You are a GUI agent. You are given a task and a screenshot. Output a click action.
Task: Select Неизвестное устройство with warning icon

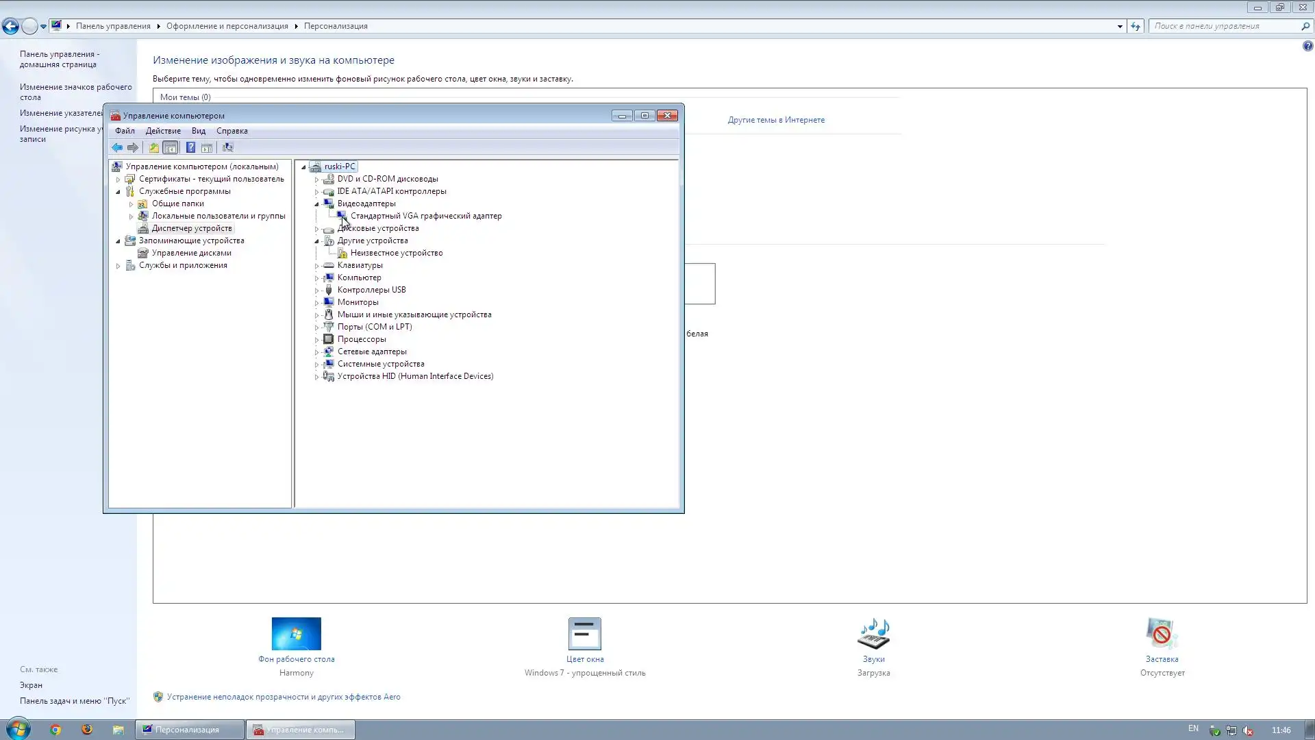point(396,253)
